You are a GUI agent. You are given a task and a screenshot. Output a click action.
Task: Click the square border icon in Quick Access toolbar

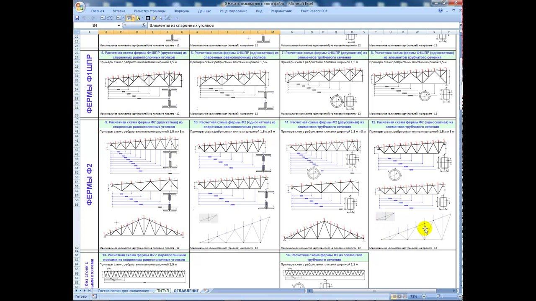148,18
